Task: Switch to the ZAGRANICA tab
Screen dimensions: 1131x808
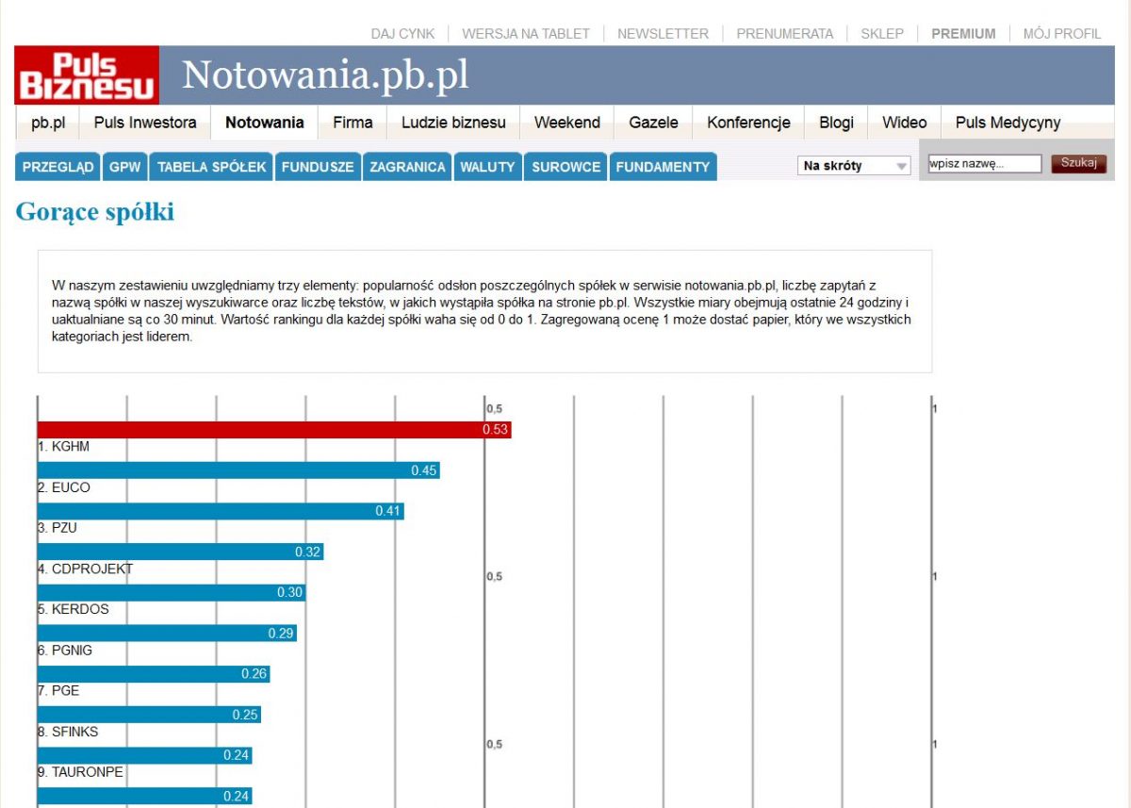Action: [x=407, y=167]
